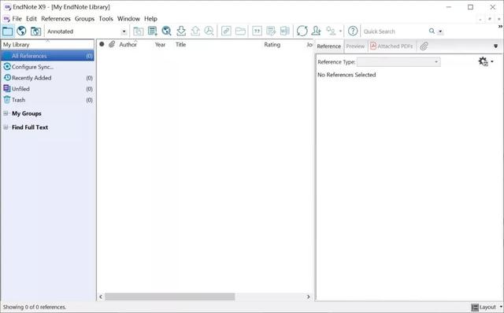Viewport: 504px width, 313px height.
Task: Open the File menu
Action: 17,19
